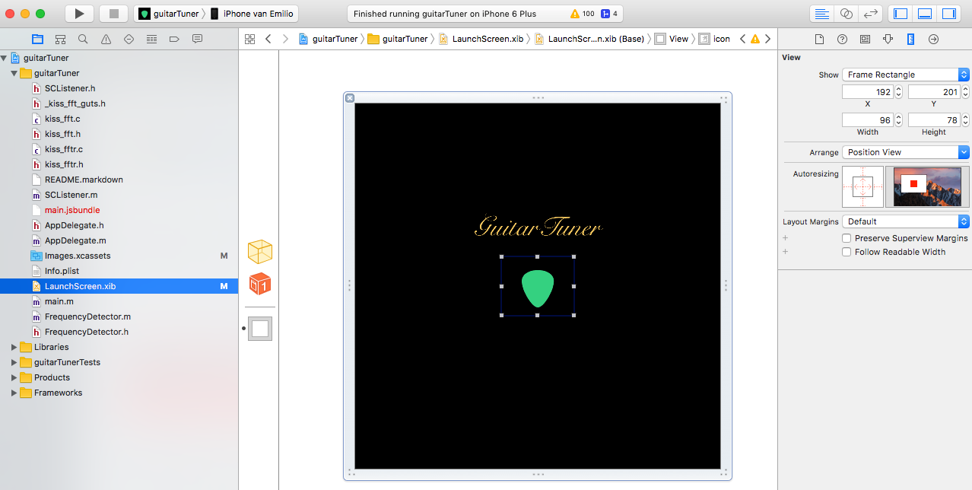Expand the Products folder
Screen dimensions: 972x490
point(14,377)
